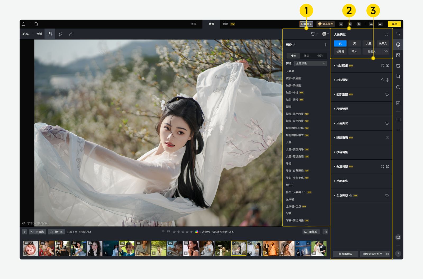Screen dimensions: 423x279
Task: Open the 全部预设 filter dropdown
Action: (310, 63)
